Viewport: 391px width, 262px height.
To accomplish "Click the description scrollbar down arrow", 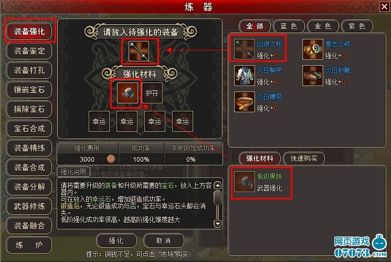I will (x=218, y=223).
